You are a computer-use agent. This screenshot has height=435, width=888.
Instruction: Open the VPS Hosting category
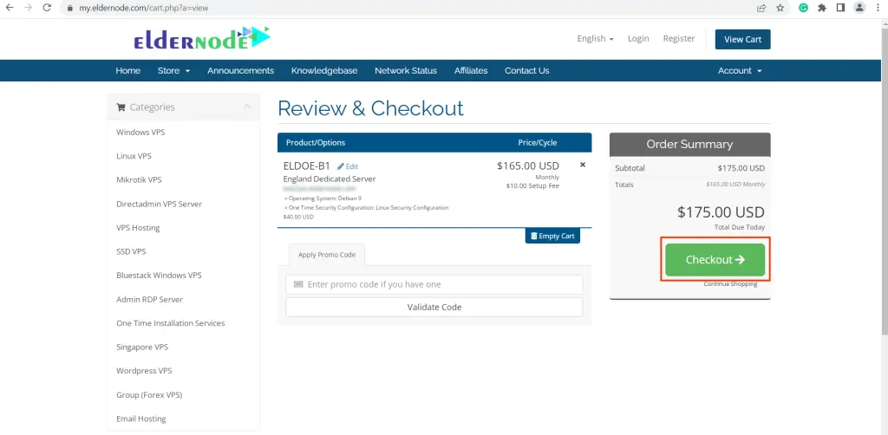coord(138,227)
